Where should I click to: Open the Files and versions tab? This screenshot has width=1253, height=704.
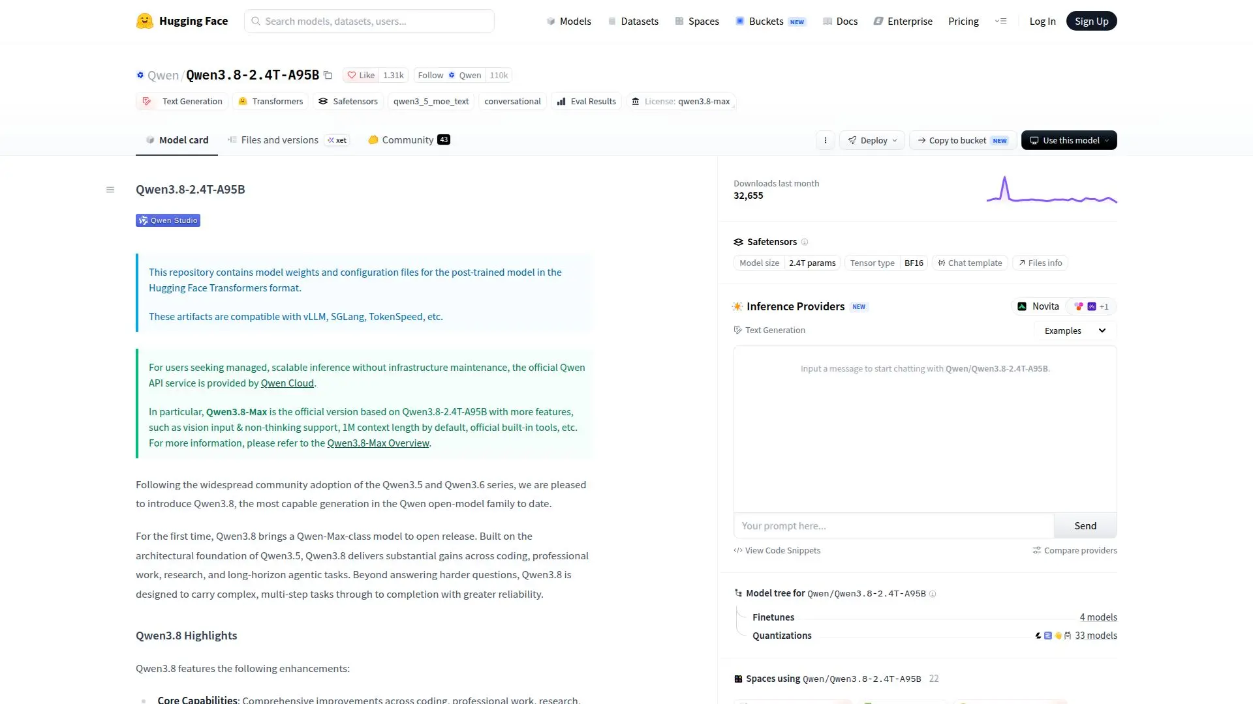click(x=288, y=140)
